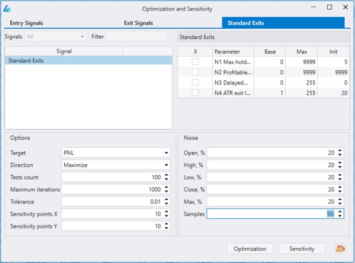Viewport: 355px width, 263px height.
Task: Toggle the N3 Delayed parameter checkbox
Action: point(195,82)
